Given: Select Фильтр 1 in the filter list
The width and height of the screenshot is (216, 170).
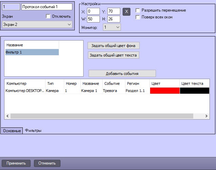Looking at the screenshot, I should [x=32, y=52].
